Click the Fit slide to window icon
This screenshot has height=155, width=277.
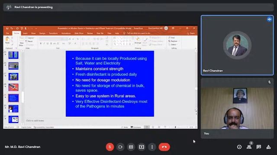click(x=196, y=127)
